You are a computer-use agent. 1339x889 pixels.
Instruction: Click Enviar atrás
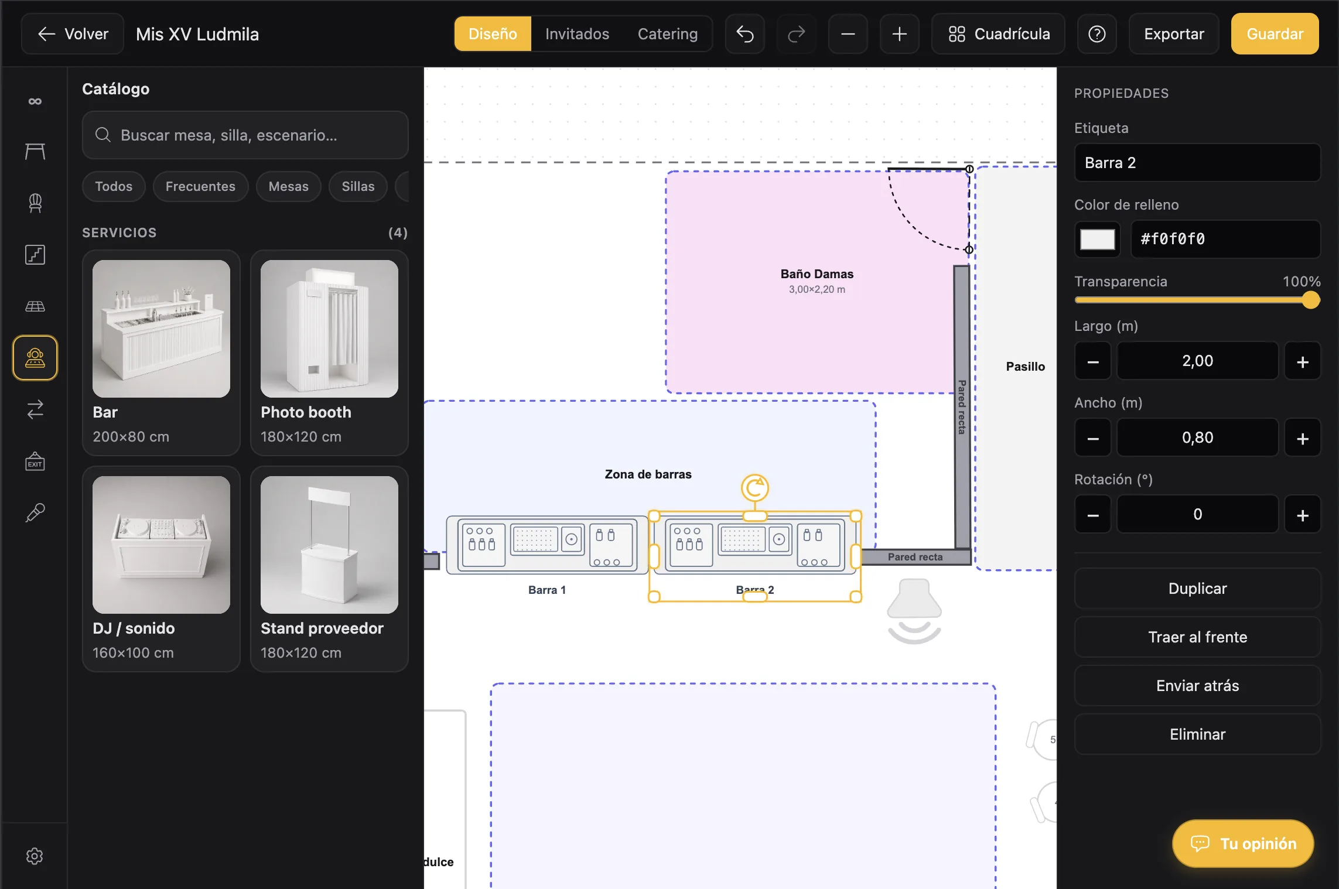click(1197, 686)
